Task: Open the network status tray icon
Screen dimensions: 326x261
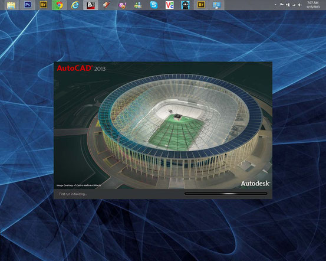Action: pyautogui.click(x=294, y=5)
